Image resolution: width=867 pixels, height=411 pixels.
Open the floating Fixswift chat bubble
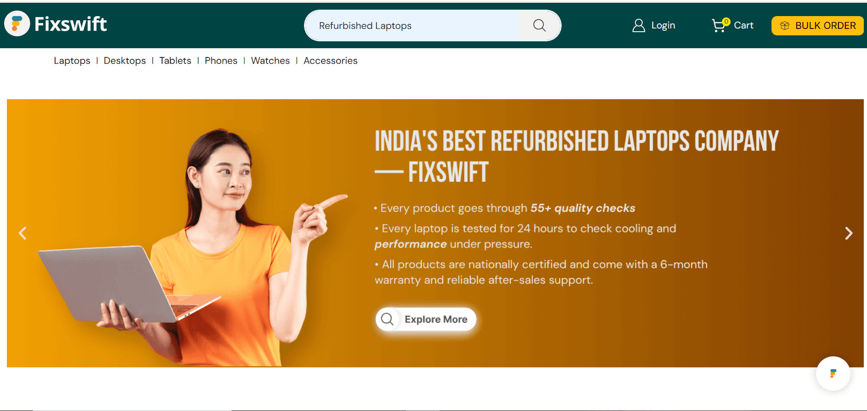tap(833, 373)
